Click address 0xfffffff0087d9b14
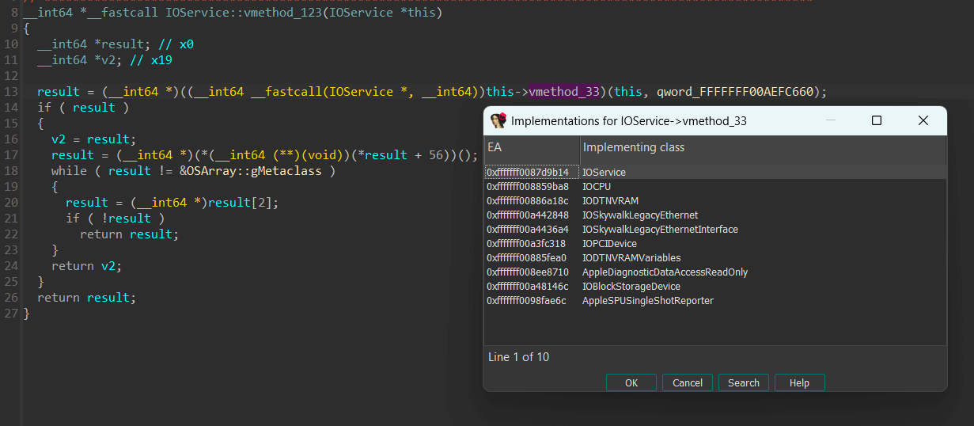974x426 pixels. click(528, 172)
